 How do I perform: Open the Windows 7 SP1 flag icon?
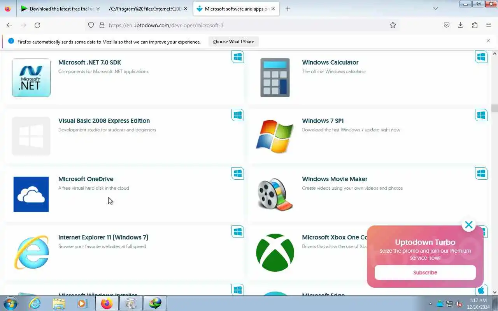tap(275, 136)
